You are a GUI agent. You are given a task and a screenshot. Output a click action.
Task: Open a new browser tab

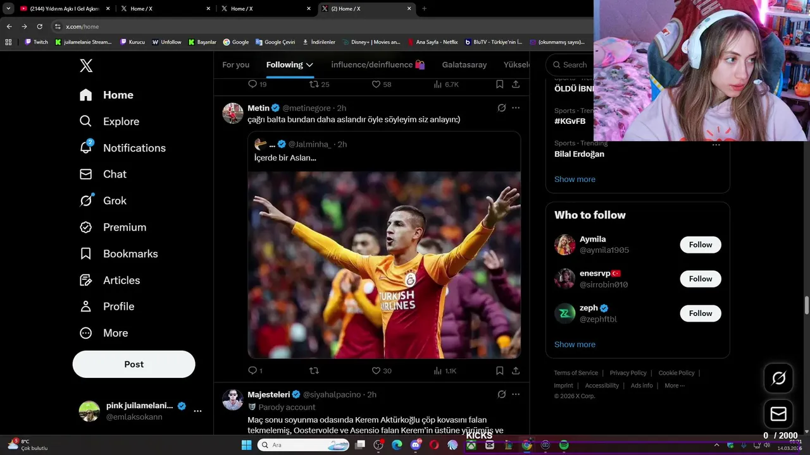[424, 9]
